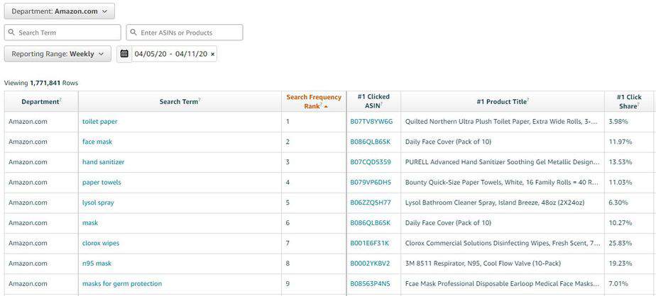
Task: Open the 'face mask' search term link
Action: [x=97, y=142]
